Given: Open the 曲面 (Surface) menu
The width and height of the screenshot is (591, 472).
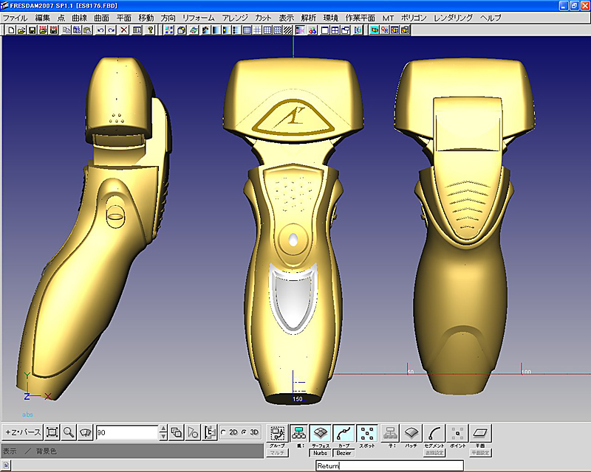Looking at the screenshot, I should 102,17.
